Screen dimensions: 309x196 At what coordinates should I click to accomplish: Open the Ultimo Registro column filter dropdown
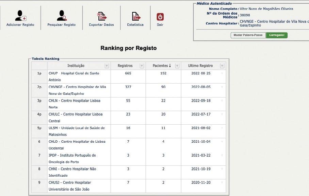222,66
